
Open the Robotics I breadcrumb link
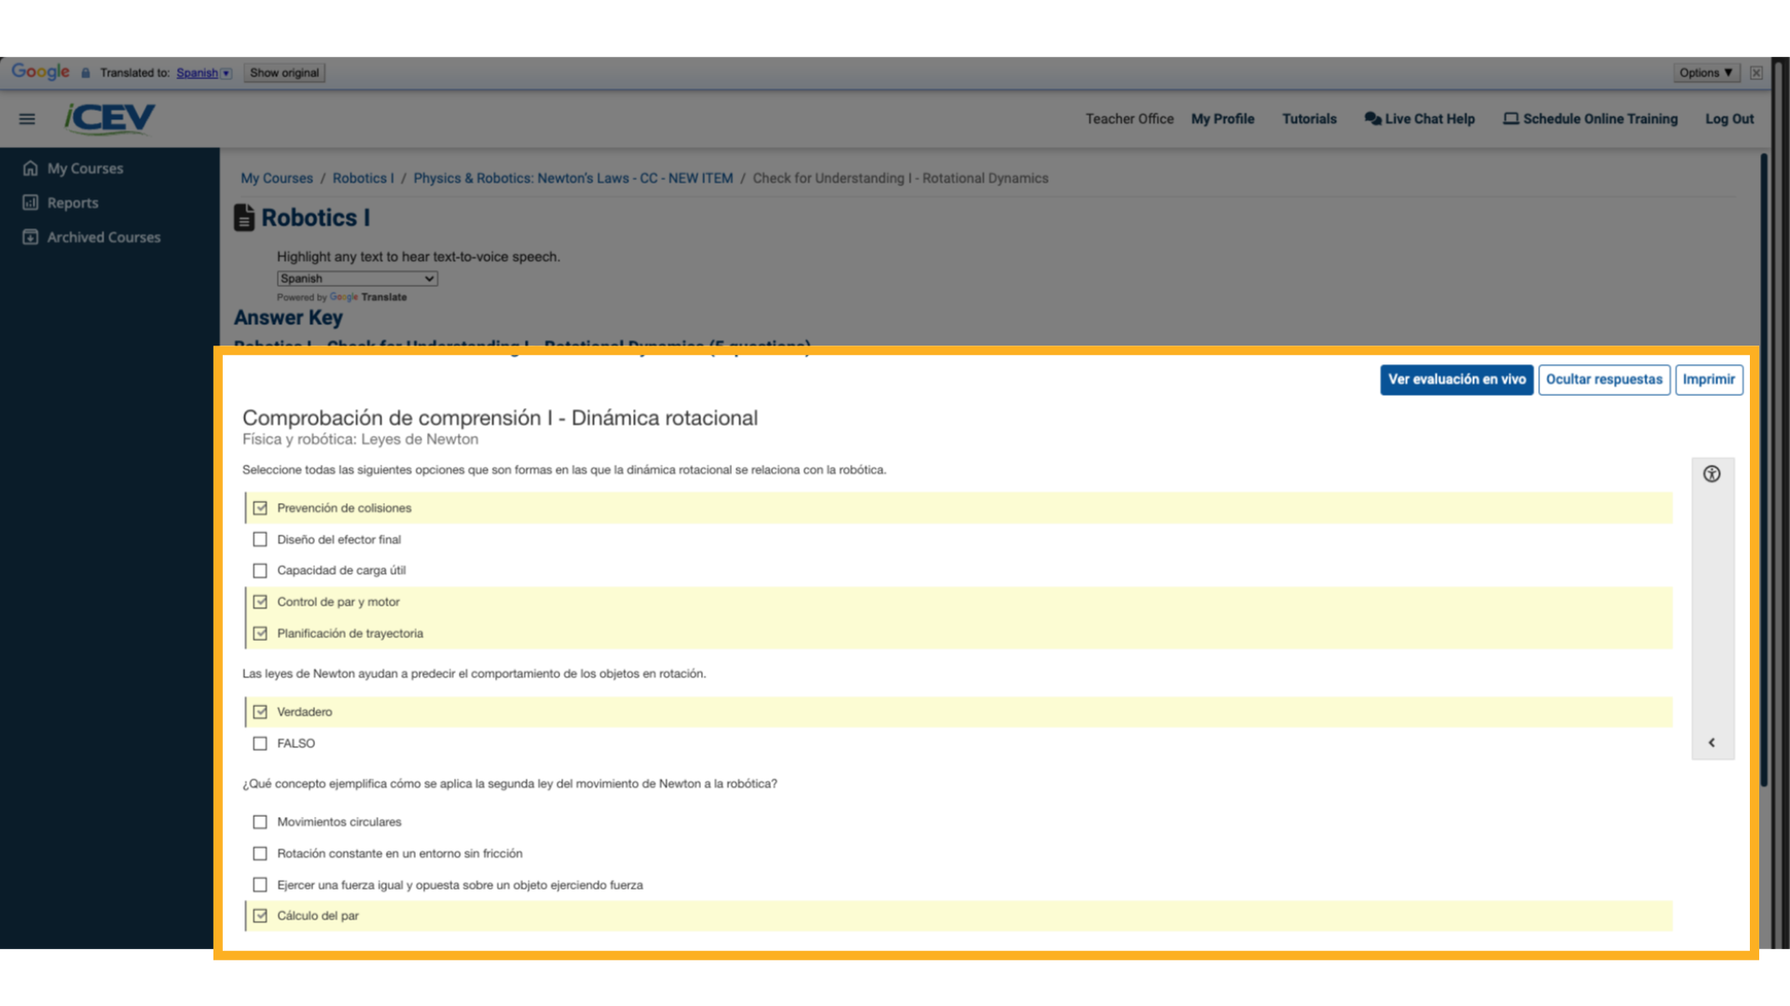coord(364,179)
